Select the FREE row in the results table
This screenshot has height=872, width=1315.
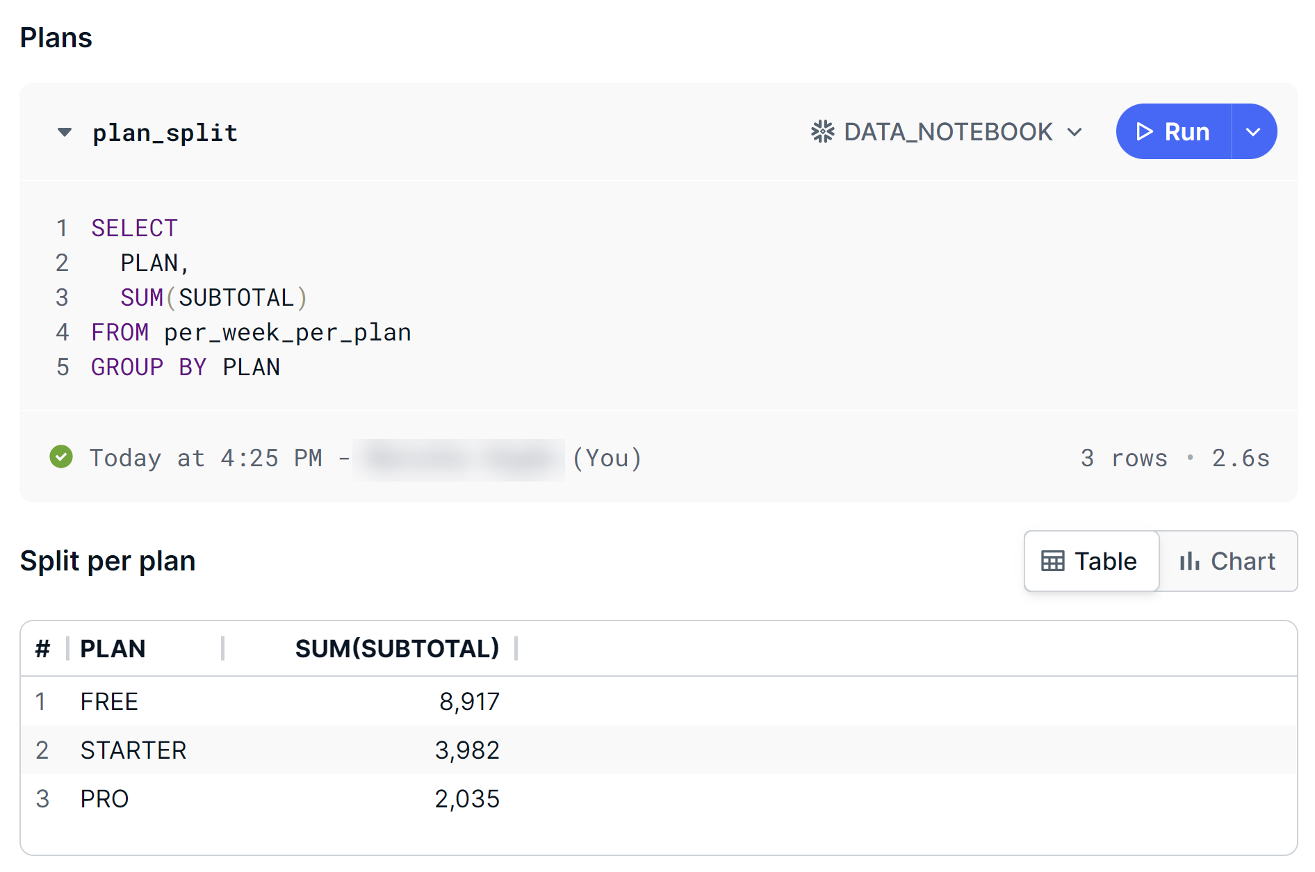click(x=278, y=702)
